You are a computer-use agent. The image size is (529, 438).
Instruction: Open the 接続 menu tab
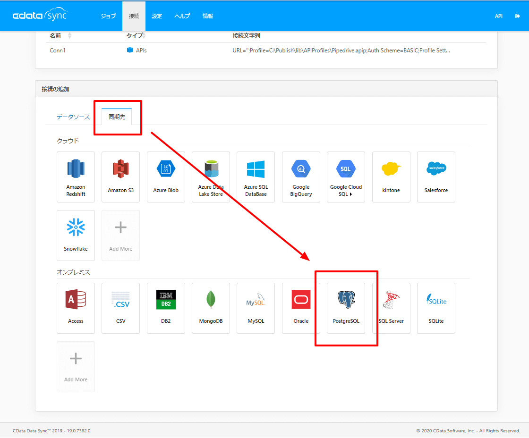[134, 16]
